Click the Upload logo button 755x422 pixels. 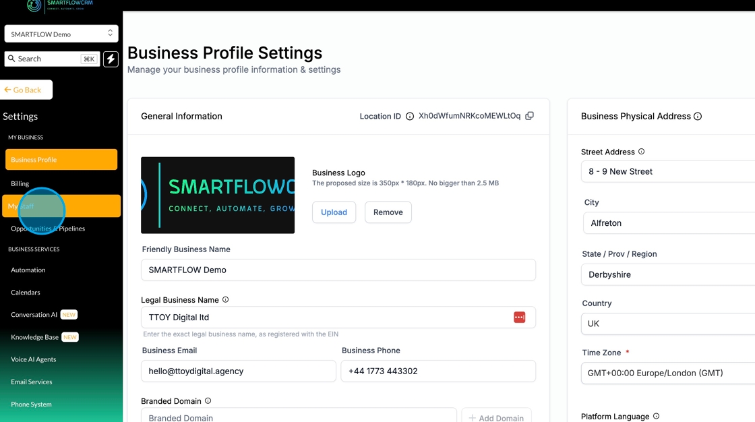click(334, 212)
